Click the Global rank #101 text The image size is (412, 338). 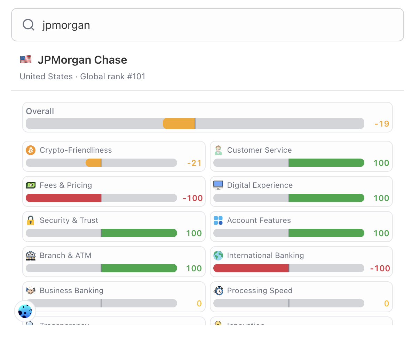pyautogui.click(x=113, y=77)
